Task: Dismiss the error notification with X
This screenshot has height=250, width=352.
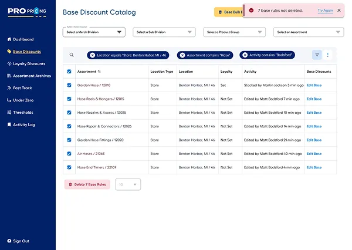Action: click(x=339, y=11)
